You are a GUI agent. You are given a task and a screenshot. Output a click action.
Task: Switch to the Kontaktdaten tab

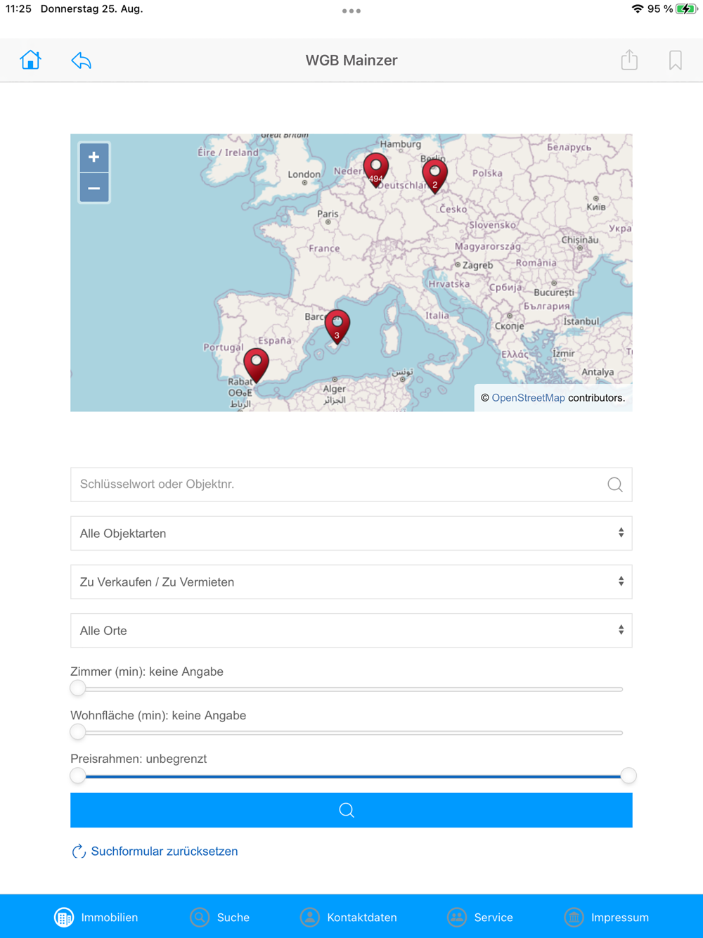349,917
